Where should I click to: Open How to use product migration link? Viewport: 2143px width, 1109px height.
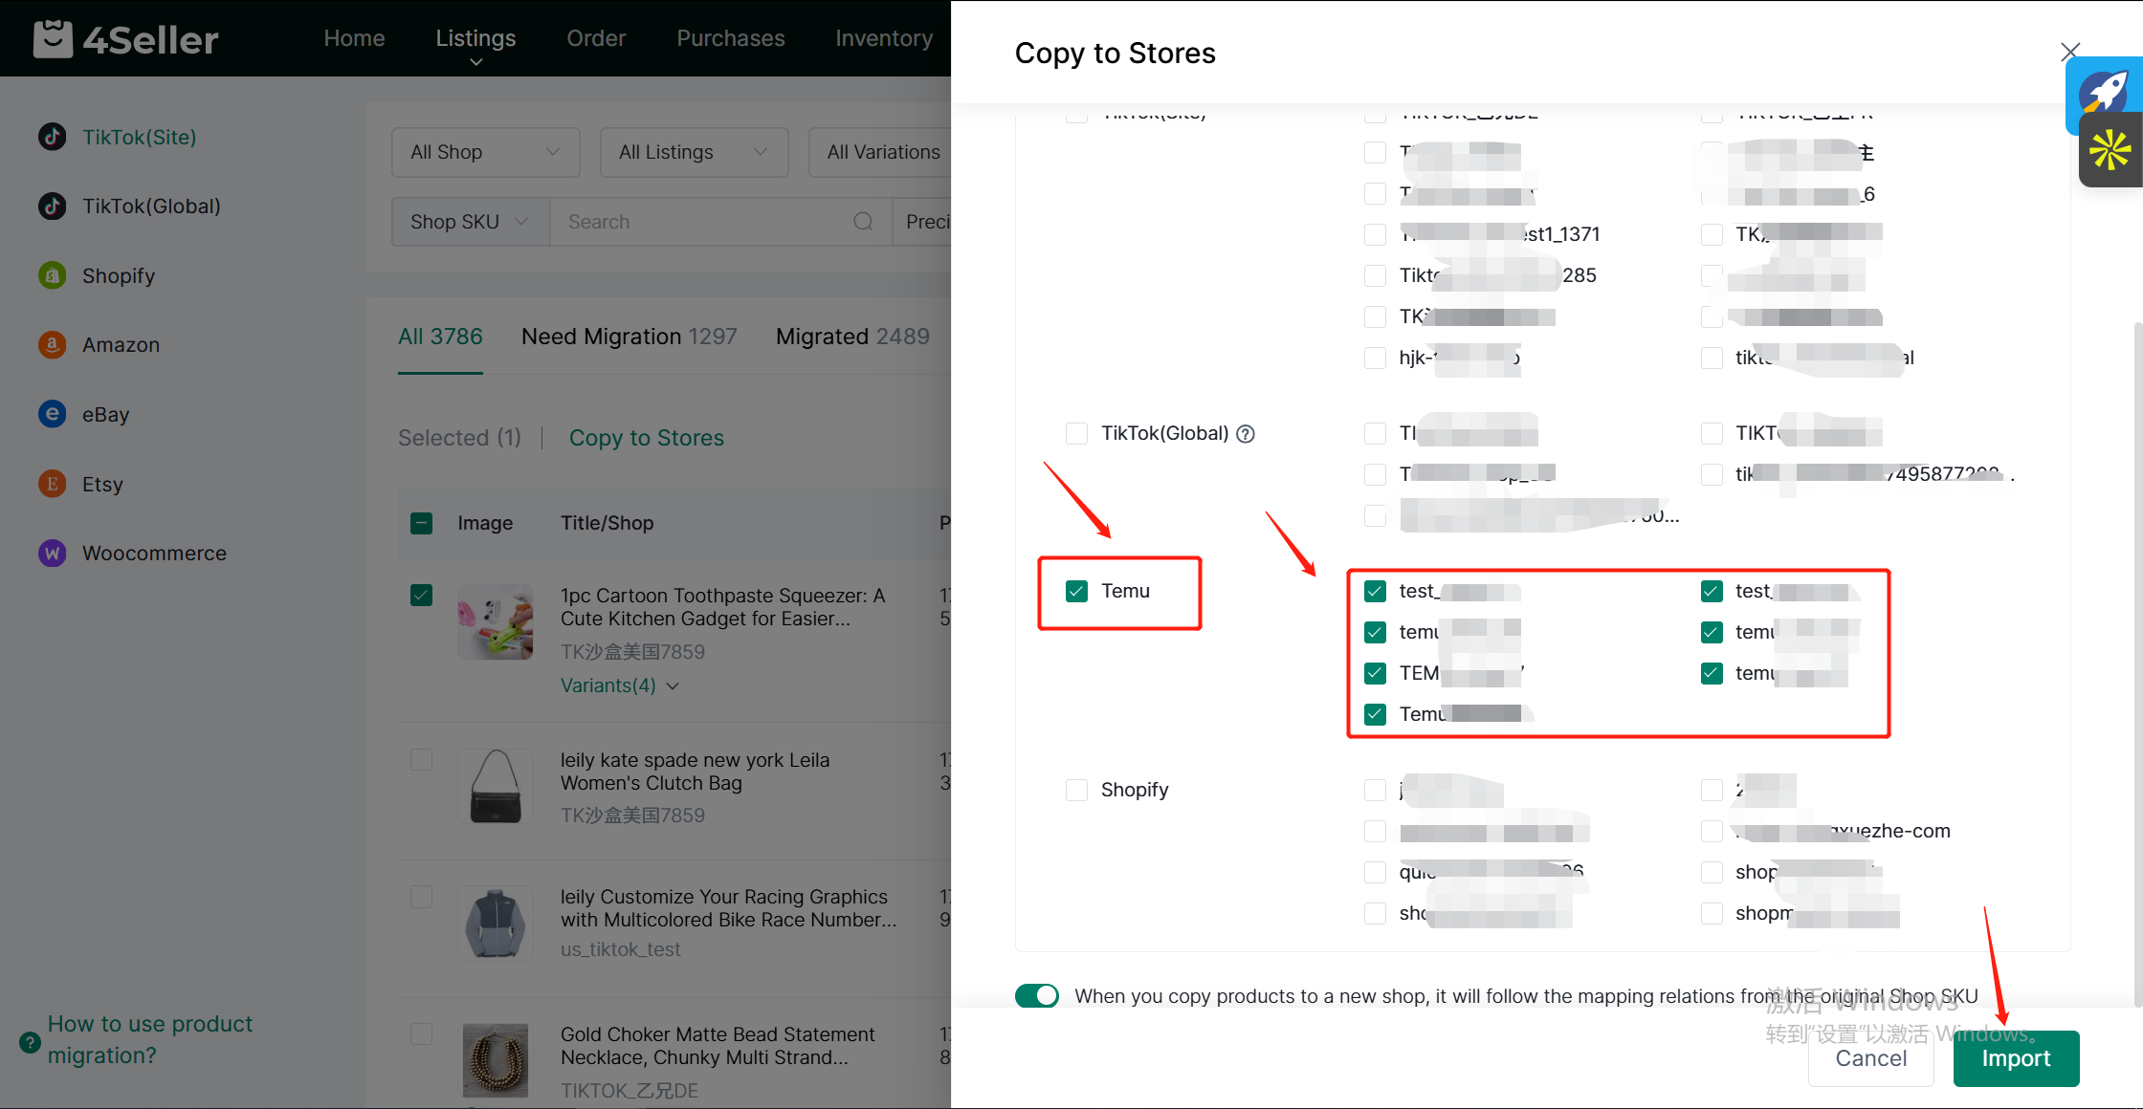pyautogui.click(x=149, y=1039)
